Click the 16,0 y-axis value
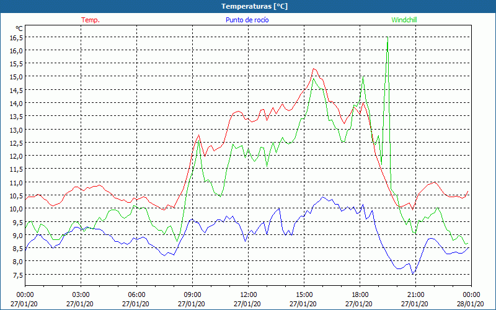Viewport: 496px width, 310px height. [x=17, y=51]
